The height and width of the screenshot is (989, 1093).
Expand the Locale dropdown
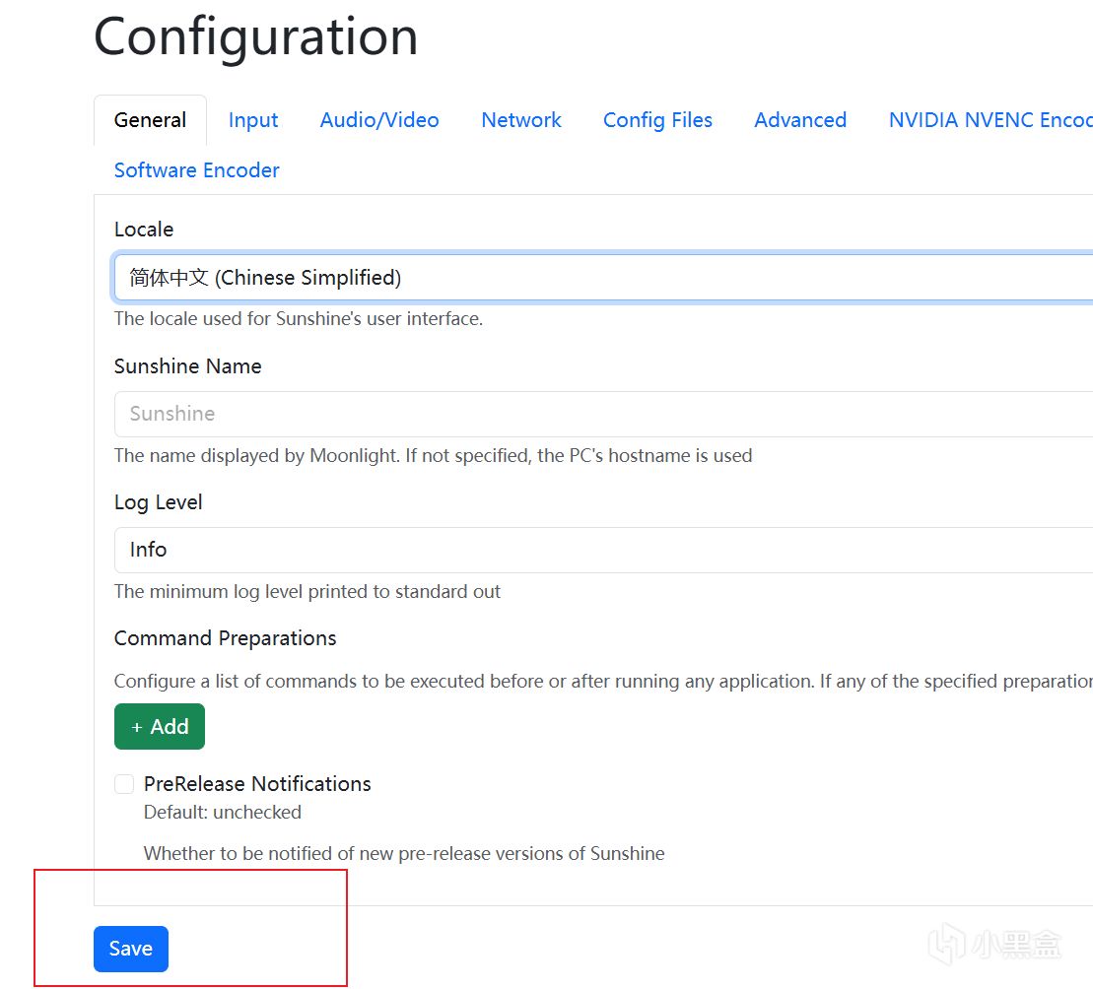pos(603,278)
